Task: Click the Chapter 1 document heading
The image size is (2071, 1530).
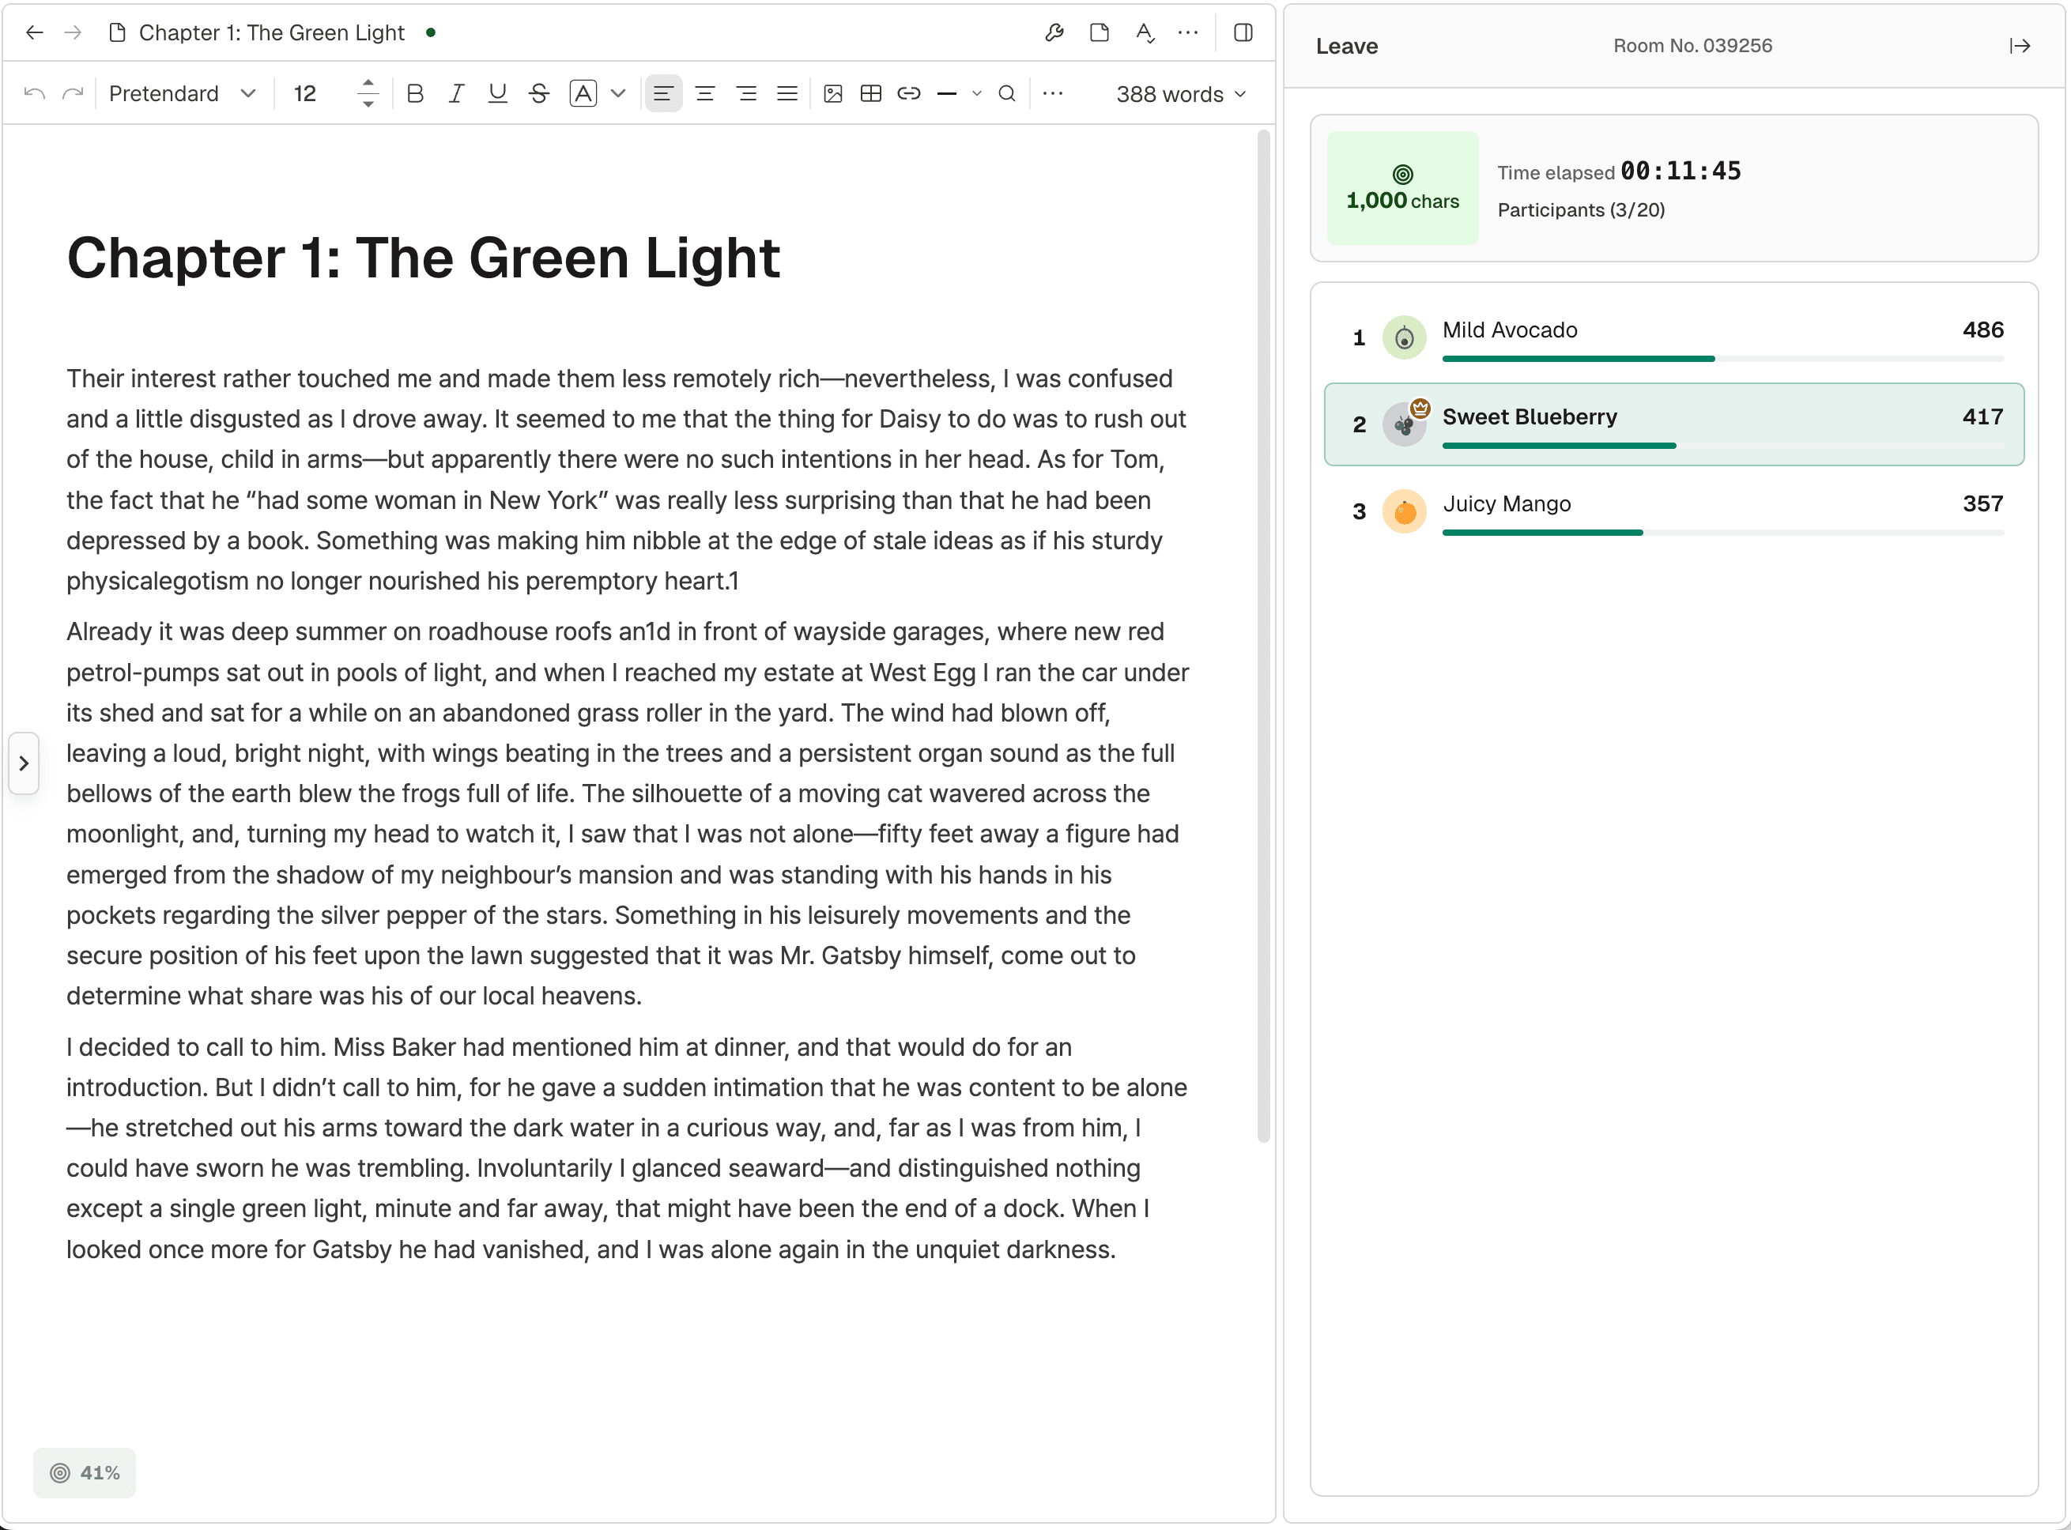Action: point(423,258)
